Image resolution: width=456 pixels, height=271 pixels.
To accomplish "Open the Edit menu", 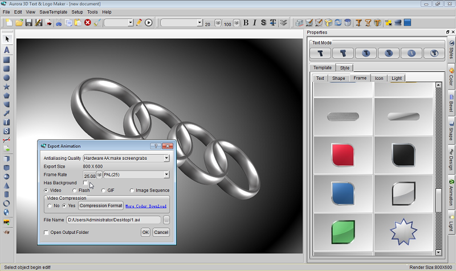I will click(x=18, y=12).
